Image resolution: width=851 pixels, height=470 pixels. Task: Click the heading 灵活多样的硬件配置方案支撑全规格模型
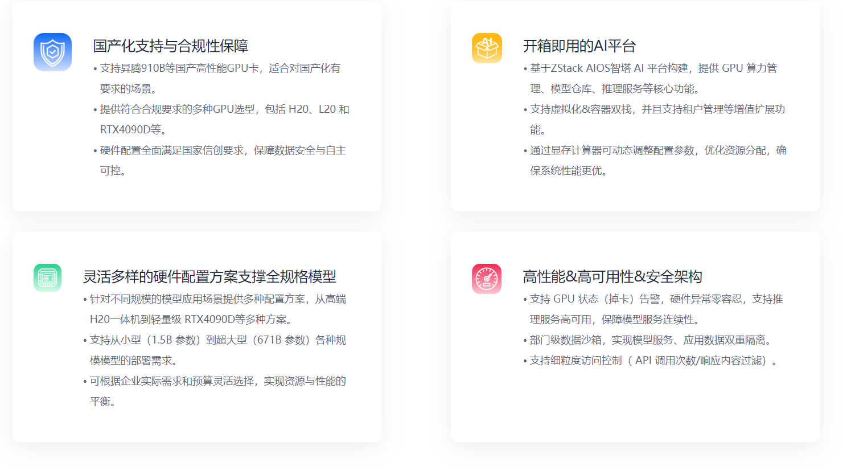tap(209, 277)
